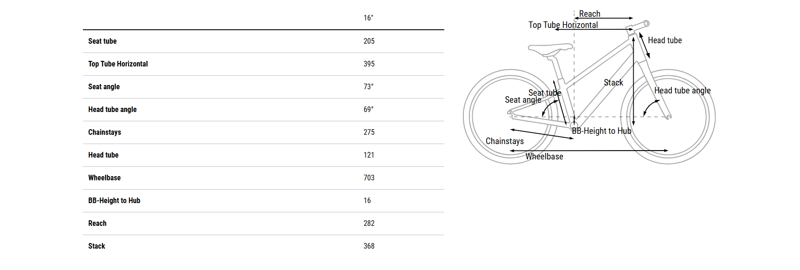Click the BB-Height to Hub diagram label

tap(601, 131)
